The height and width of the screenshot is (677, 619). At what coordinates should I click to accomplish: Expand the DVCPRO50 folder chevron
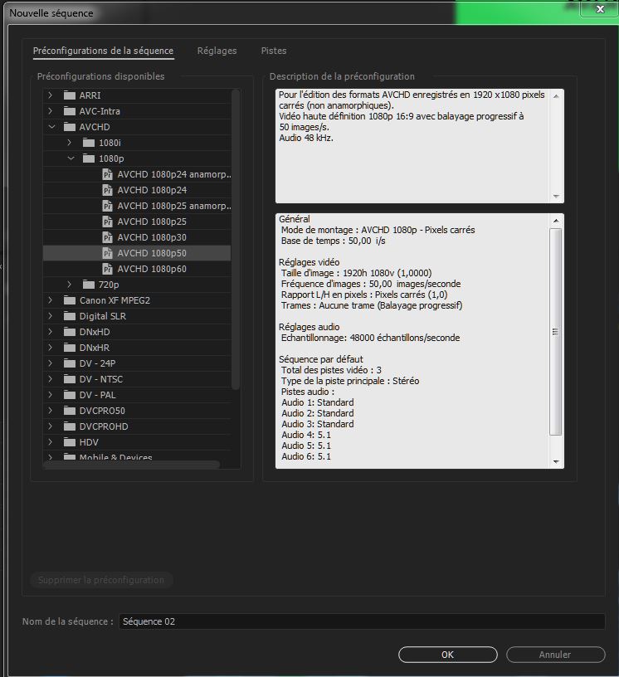click(x=50, y=411)
